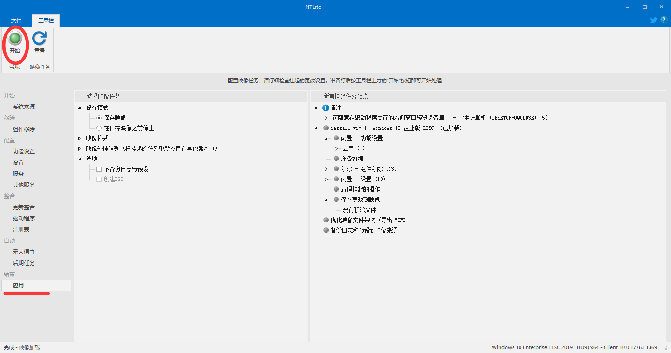
Task: Click the 重置 reset icon
Action: pos(40,43)
